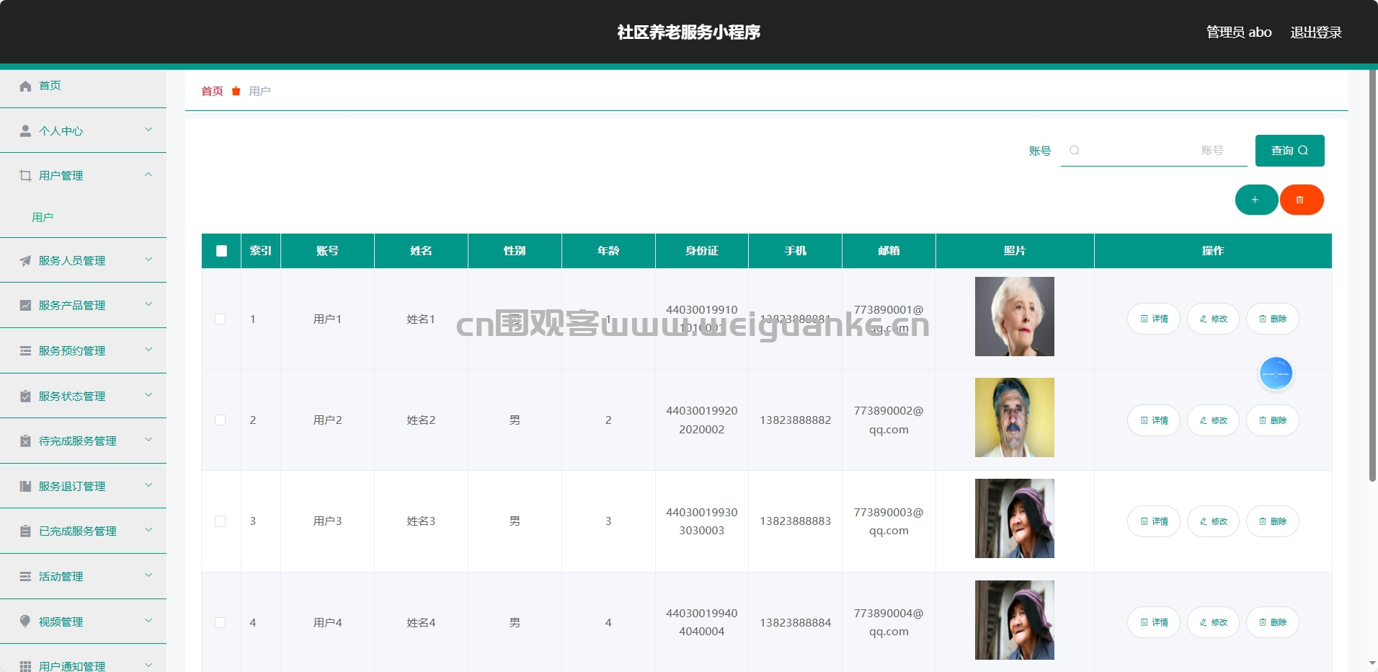Expand 服务退订管理 chevron
The height and width of the screenshot is (672, 1378).
[x=148, y=485]
